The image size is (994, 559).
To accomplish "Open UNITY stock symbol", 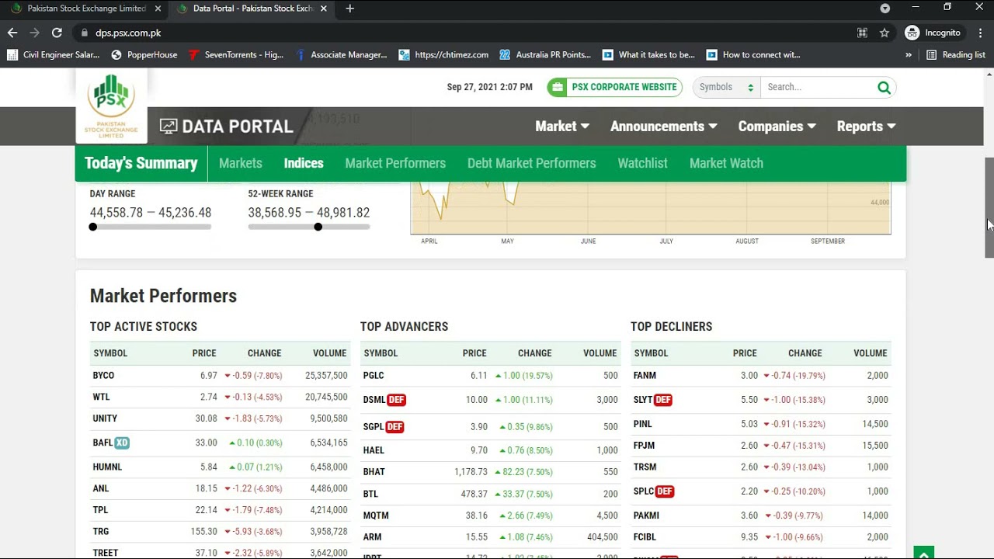I will click(105, 418).
